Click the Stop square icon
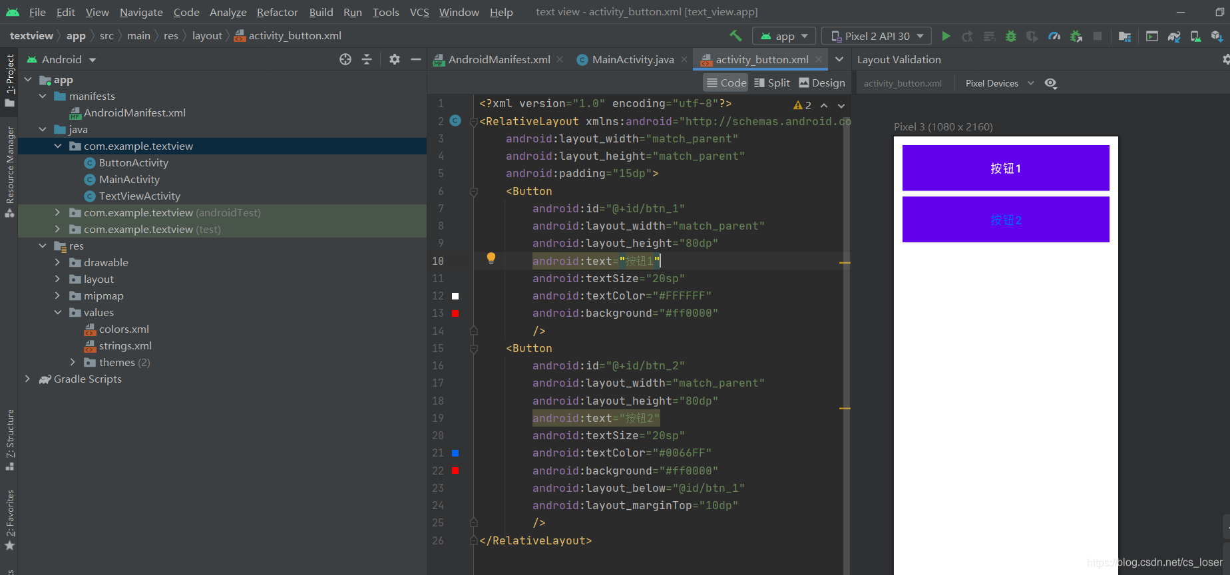 pyautogui.click(x=1098, y=36)
